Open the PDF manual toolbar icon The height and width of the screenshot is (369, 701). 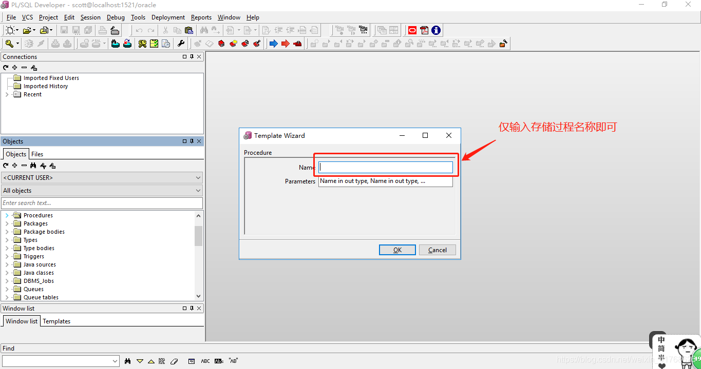pyautogui.click(x=424, y=30)
